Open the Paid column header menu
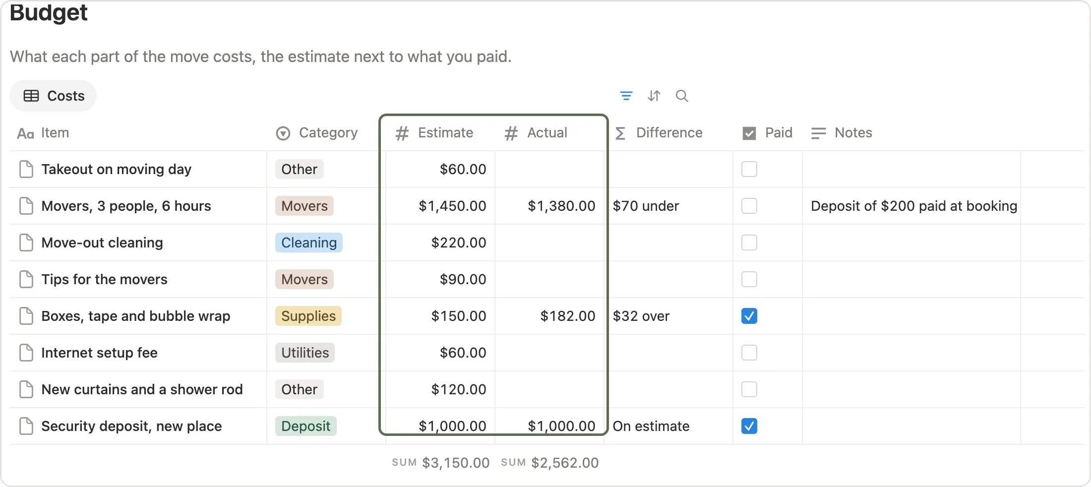The image size is (1091, 487). (x=768, y=133)
